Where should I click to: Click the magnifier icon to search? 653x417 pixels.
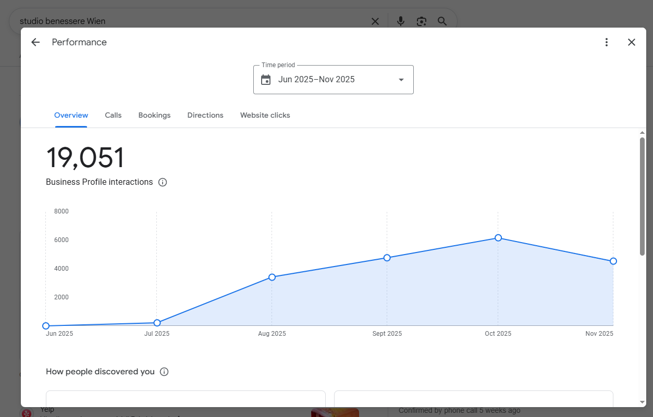tap(442, 21)
